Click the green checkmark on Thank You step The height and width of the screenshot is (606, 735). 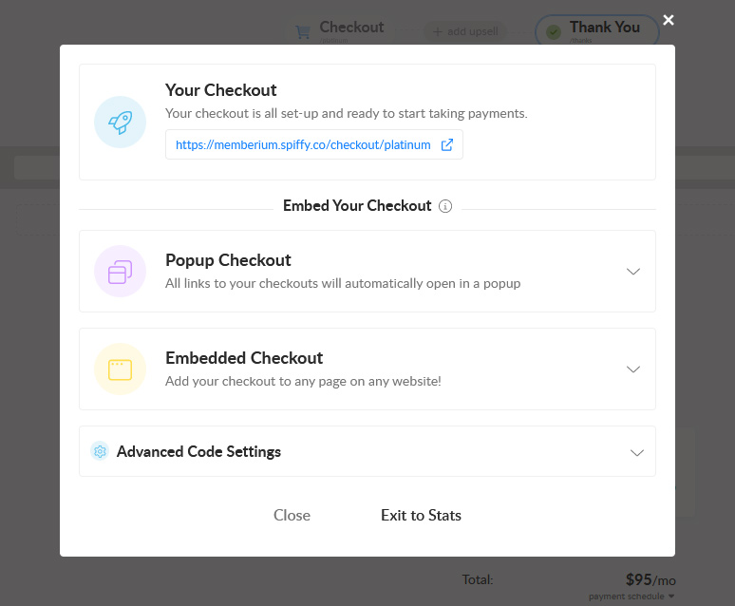[554, 32]
